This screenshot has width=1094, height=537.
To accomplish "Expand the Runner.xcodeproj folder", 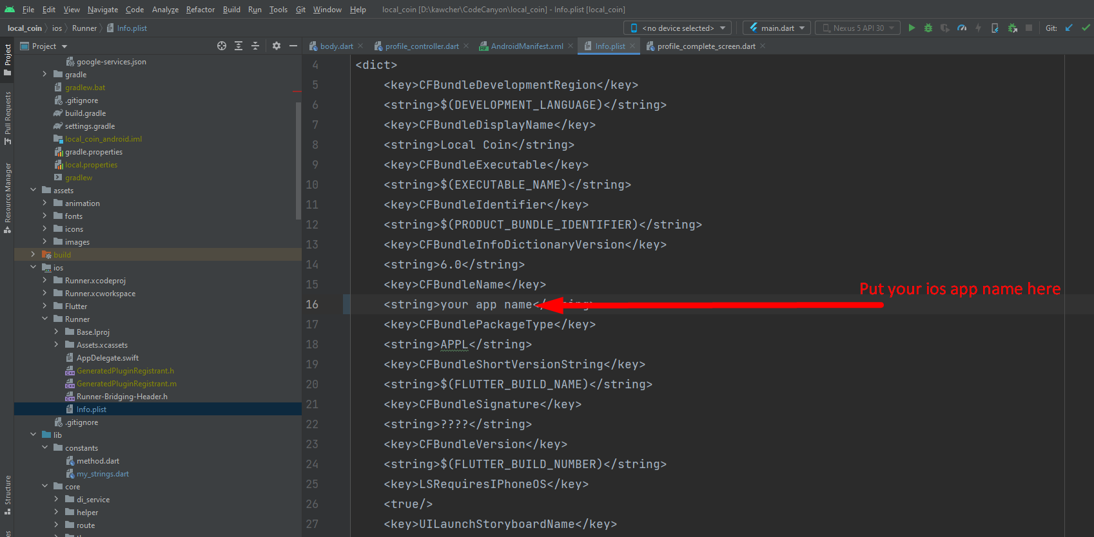I will tap(44, 281).
